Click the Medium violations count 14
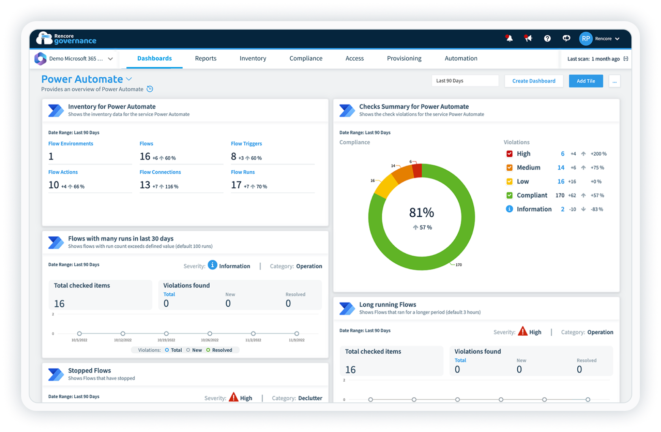The width and height of the screenshot is (661, 432). coord(561,168)
